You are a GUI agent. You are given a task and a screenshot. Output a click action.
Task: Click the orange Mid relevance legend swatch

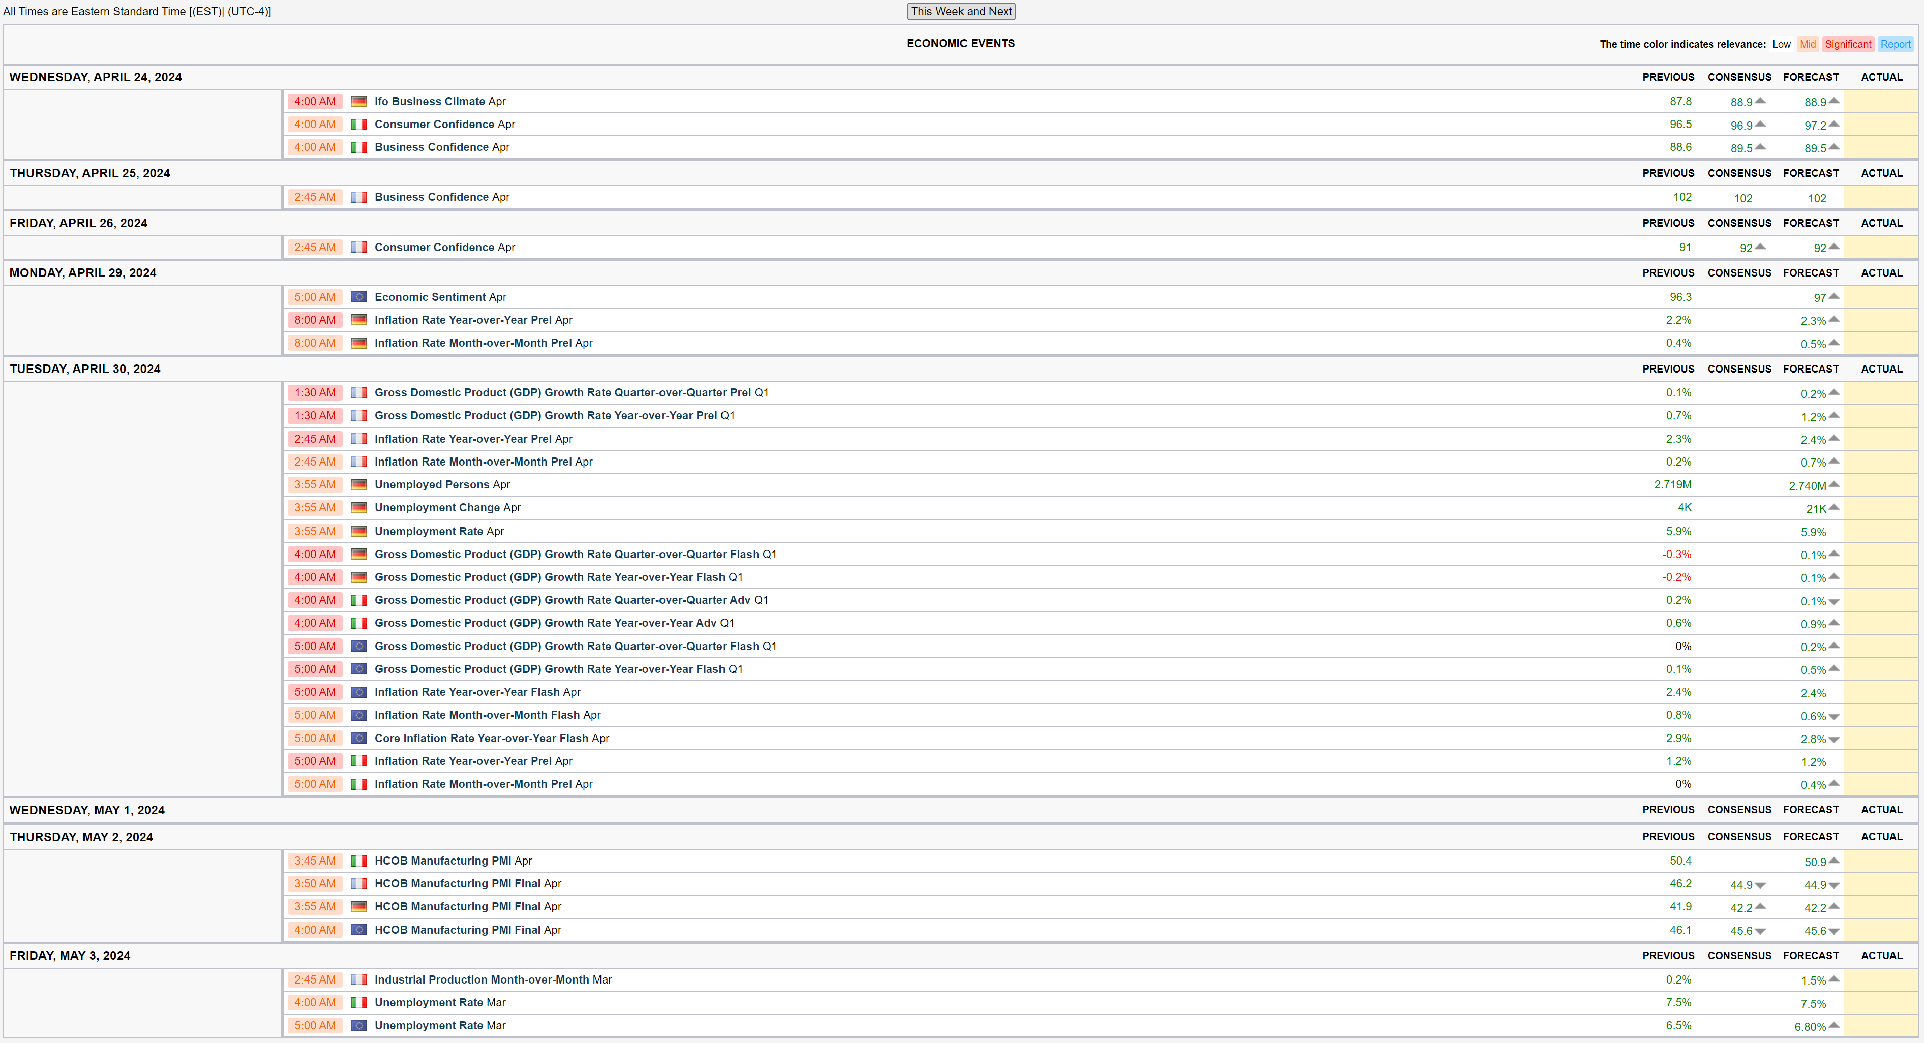click(1808, 44)
